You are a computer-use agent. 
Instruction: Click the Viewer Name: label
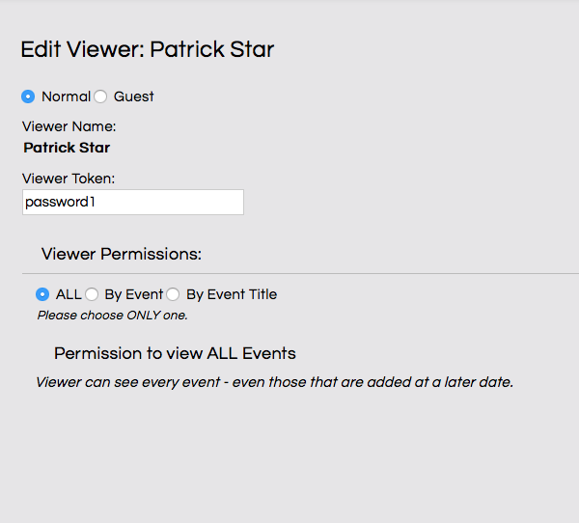tap(69, 125)
